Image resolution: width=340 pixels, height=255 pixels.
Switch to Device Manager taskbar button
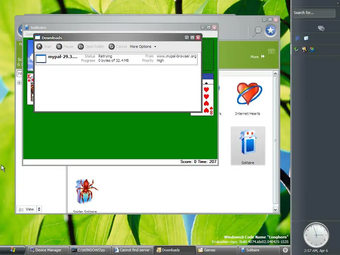48,250
